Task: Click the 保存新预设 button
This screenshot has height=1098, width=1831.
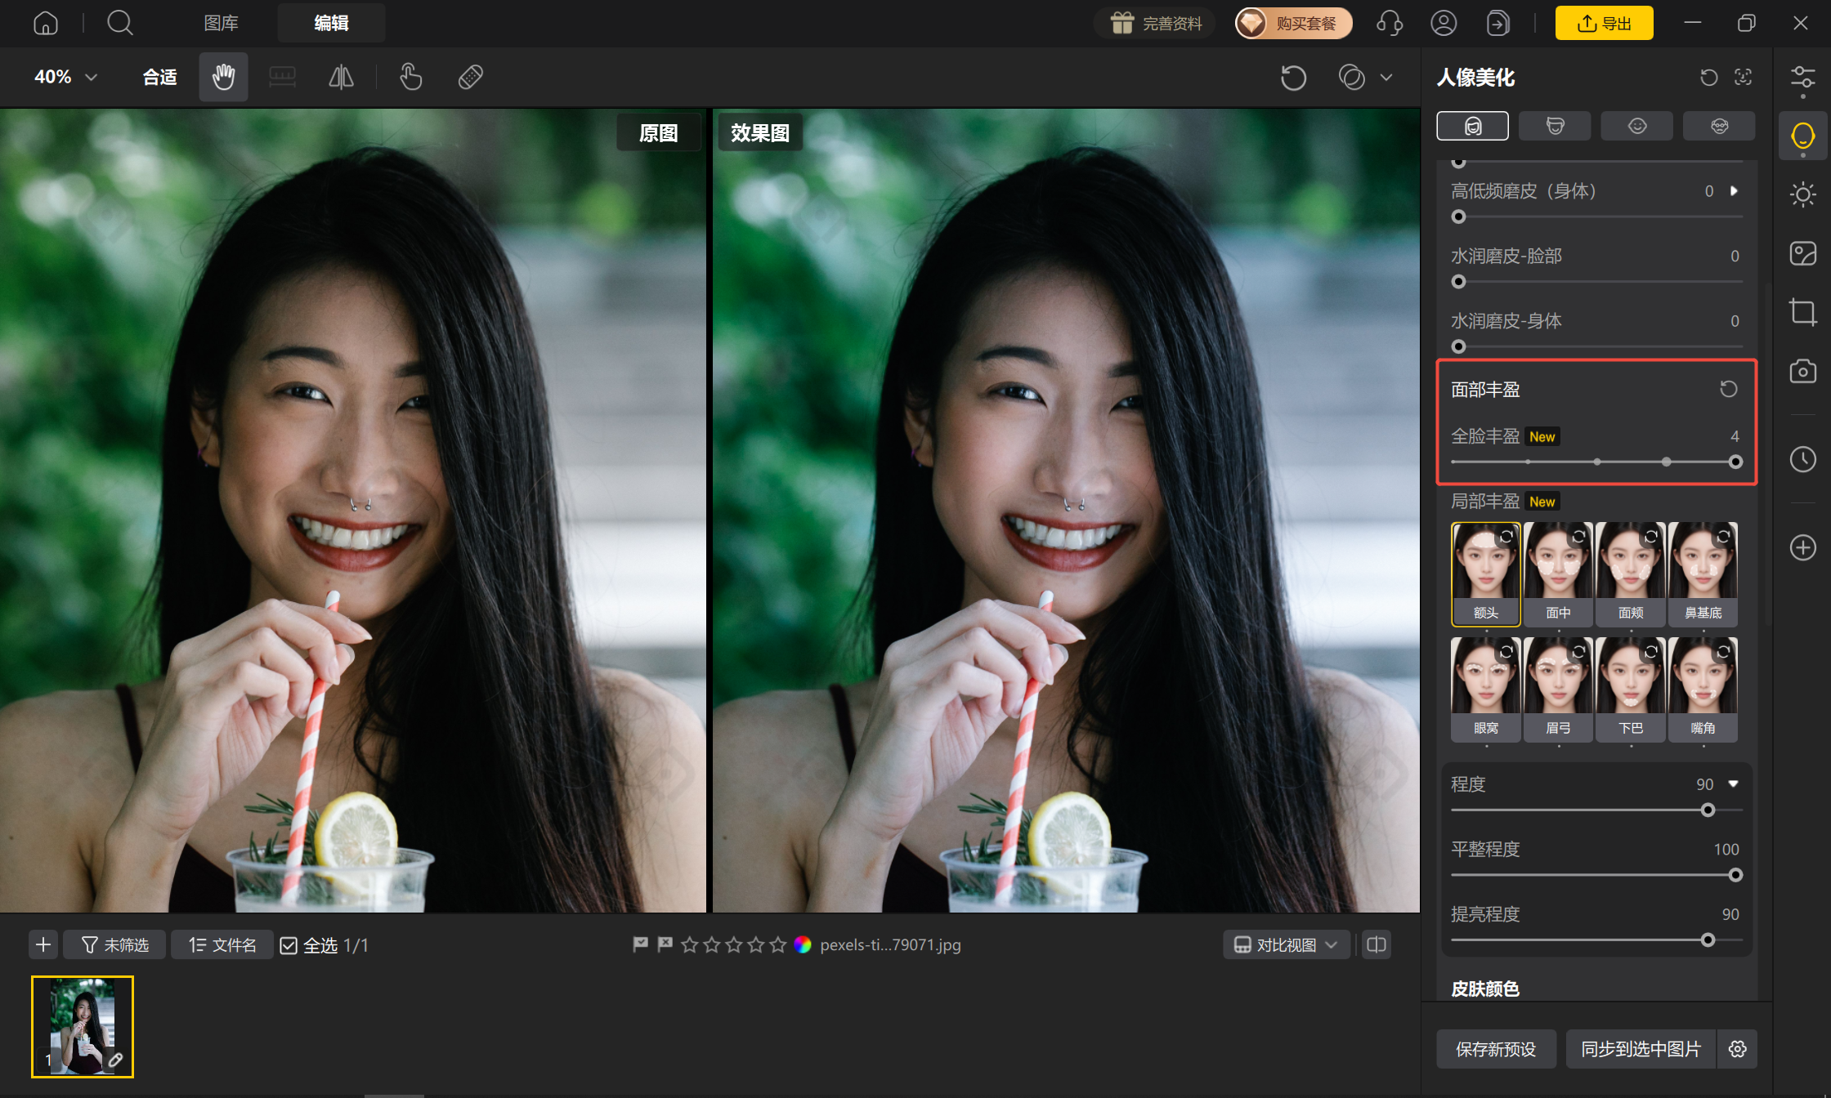Action: tap(1496, 1049)
